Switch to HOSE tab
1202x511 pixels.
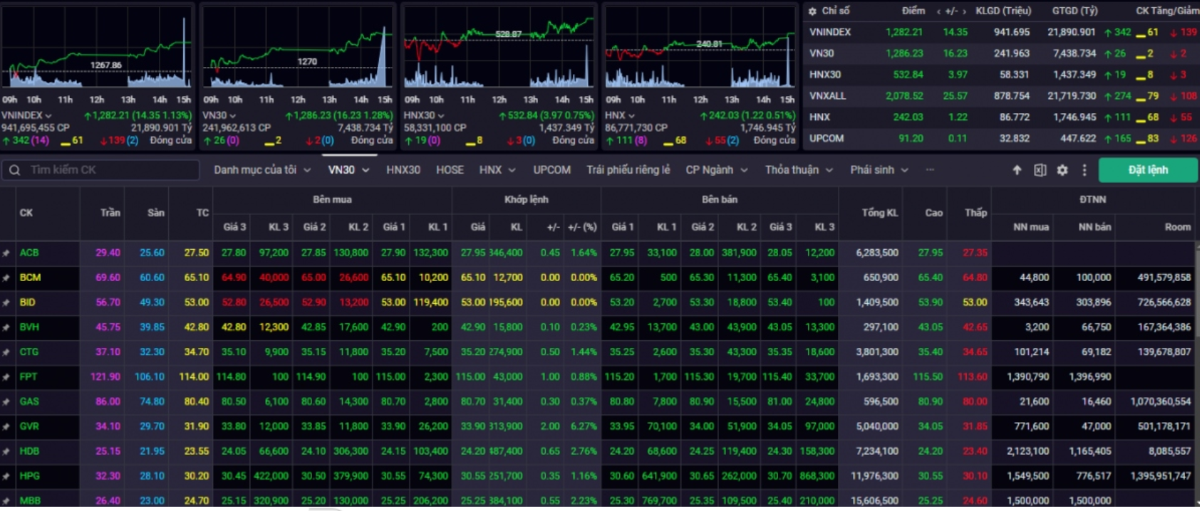tap(450, 170)
